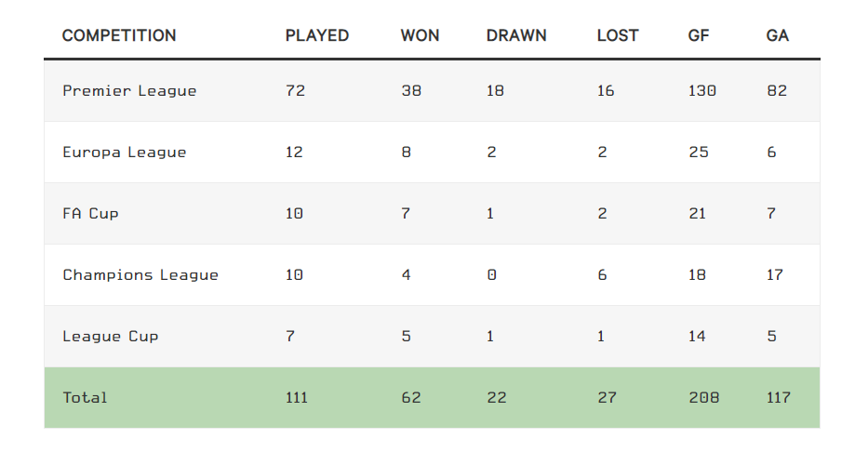The height and width of the screenshot is (465, 855).
Task: Select total goals against value 117
Action: (778, 398)
